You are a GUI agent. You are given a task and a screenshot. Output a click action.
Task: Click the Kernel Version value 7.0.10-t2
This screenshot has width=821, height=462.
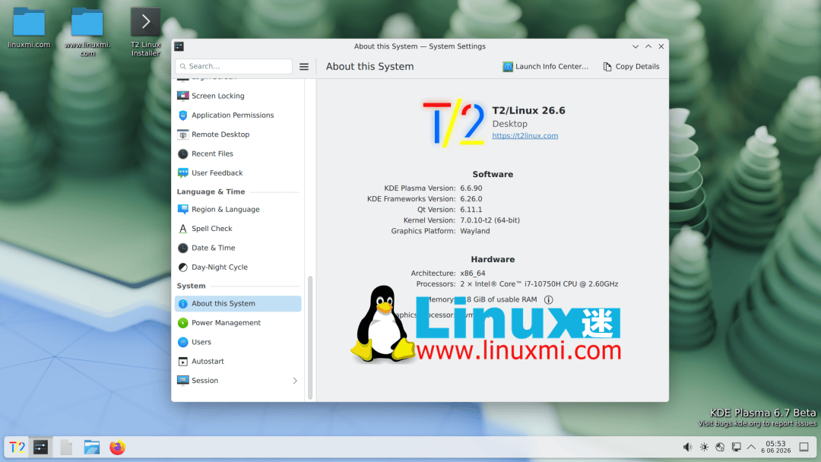490,220
